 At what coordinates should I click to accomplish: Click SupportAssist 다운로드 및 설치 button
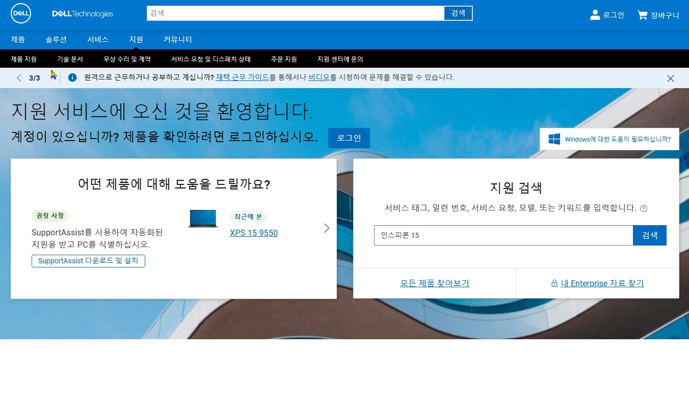coord(88,261)
